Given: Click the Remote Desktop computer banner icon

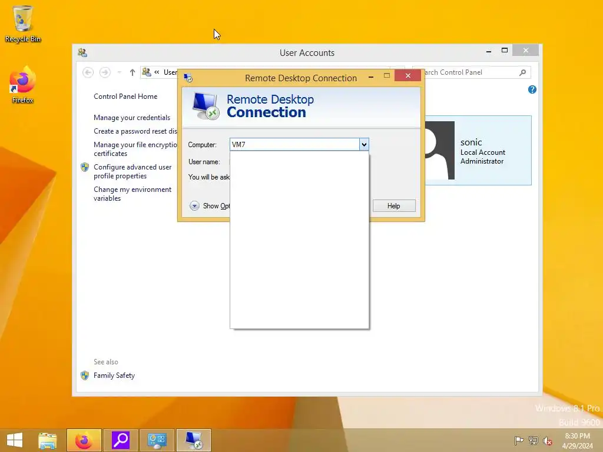Looking at the screenshot, I should pos(206,107).
